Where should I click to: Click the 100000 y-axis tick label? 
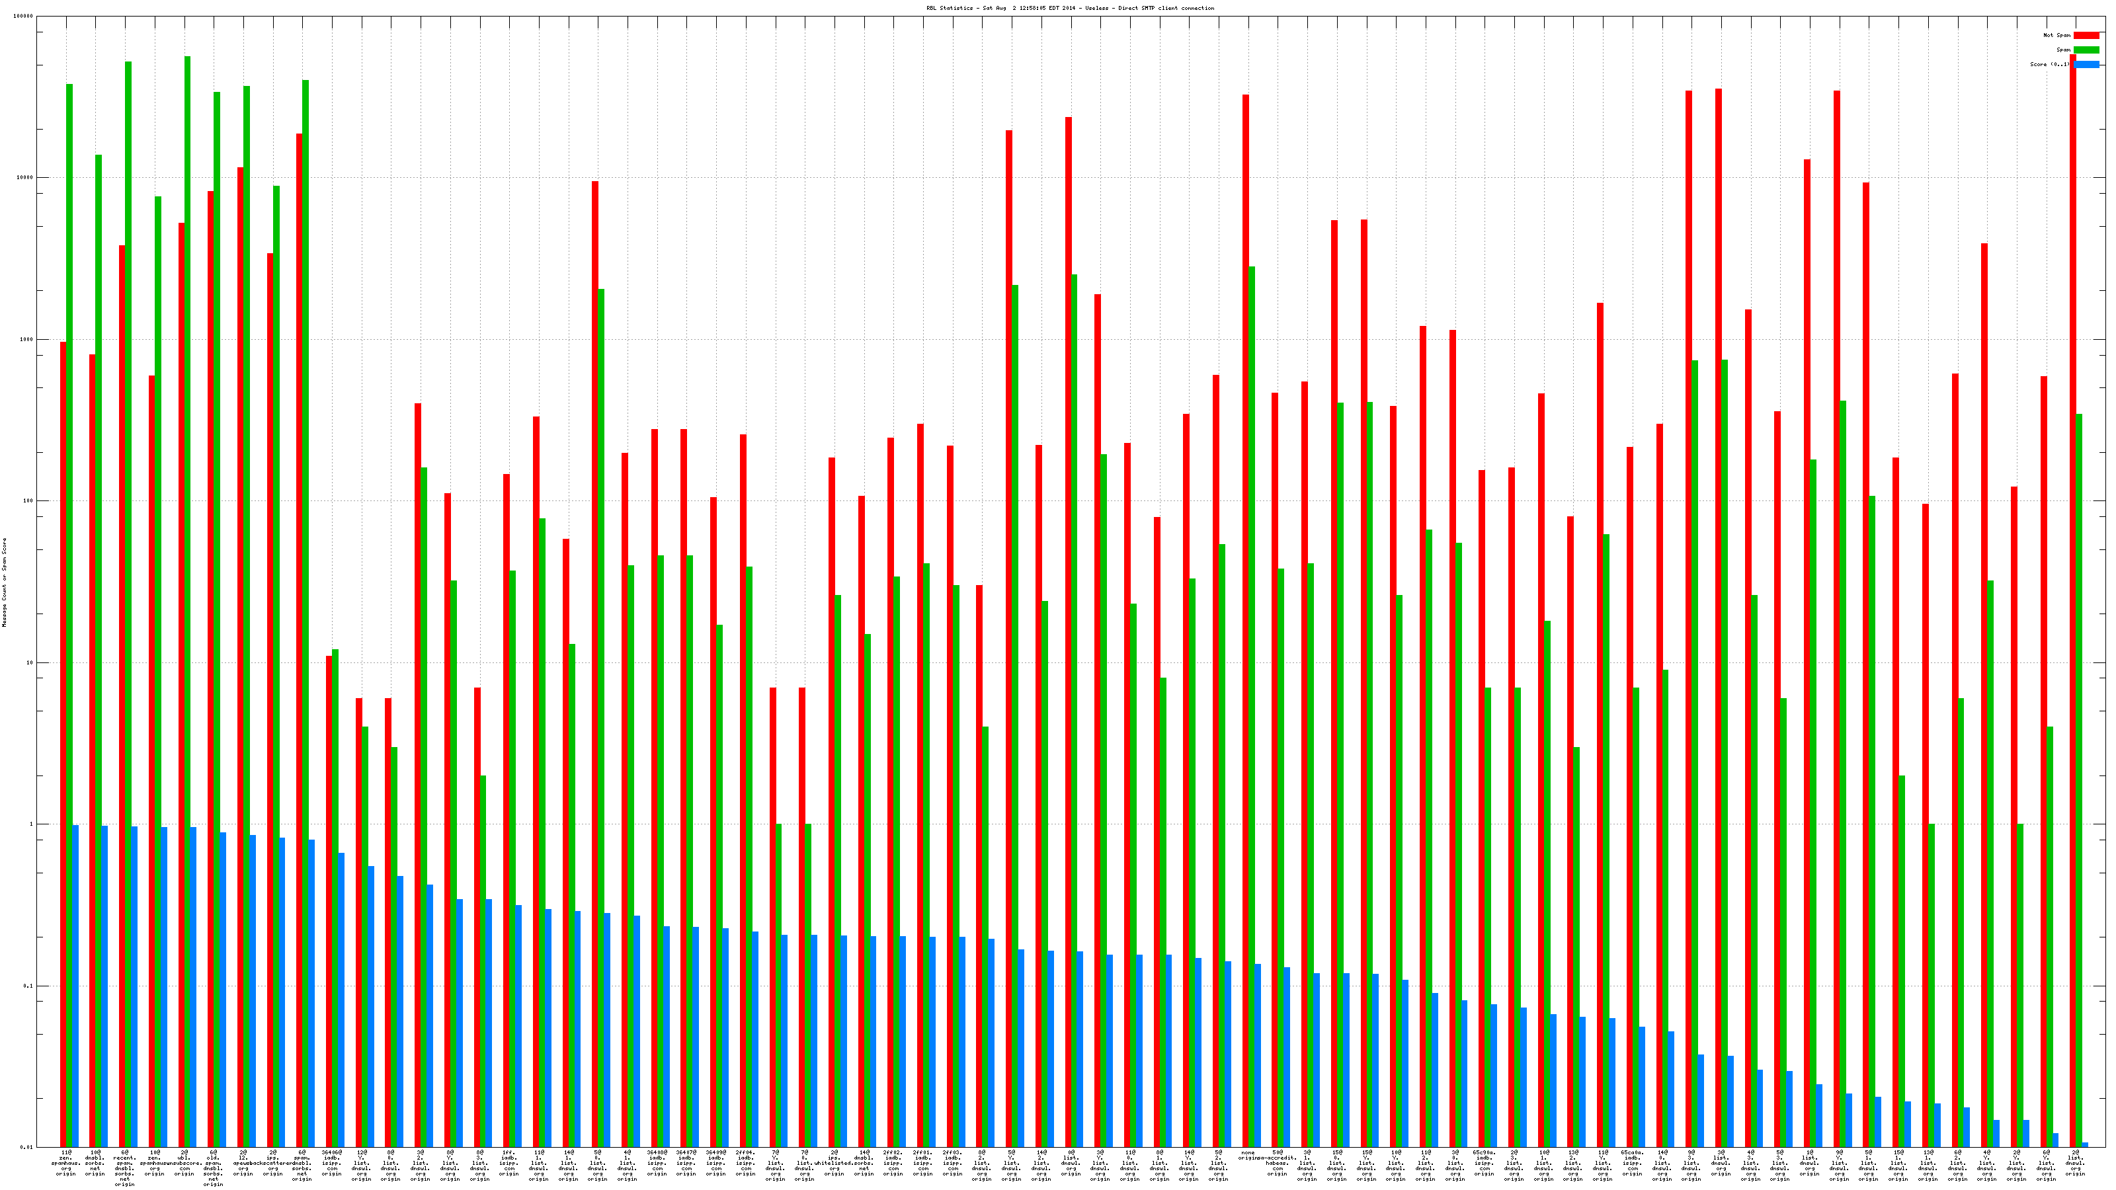[24, 17]
